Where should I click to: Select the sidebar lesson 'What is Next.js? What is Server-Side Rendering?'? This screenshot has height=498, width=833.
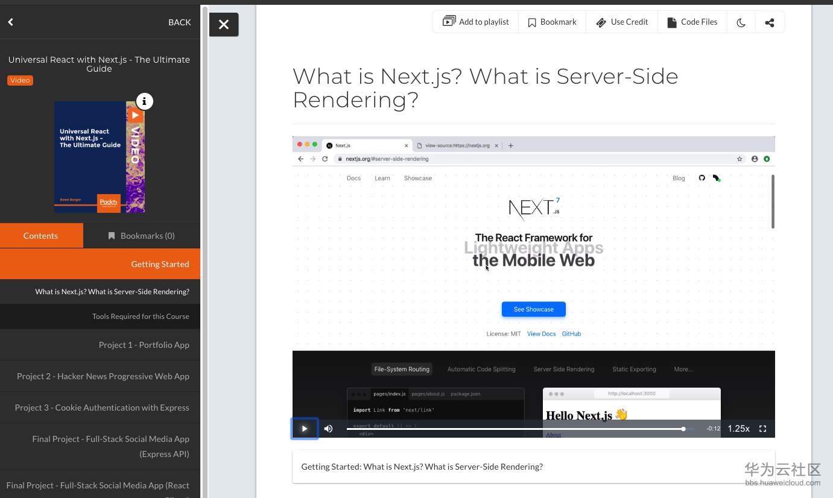[x=100, y=292]
